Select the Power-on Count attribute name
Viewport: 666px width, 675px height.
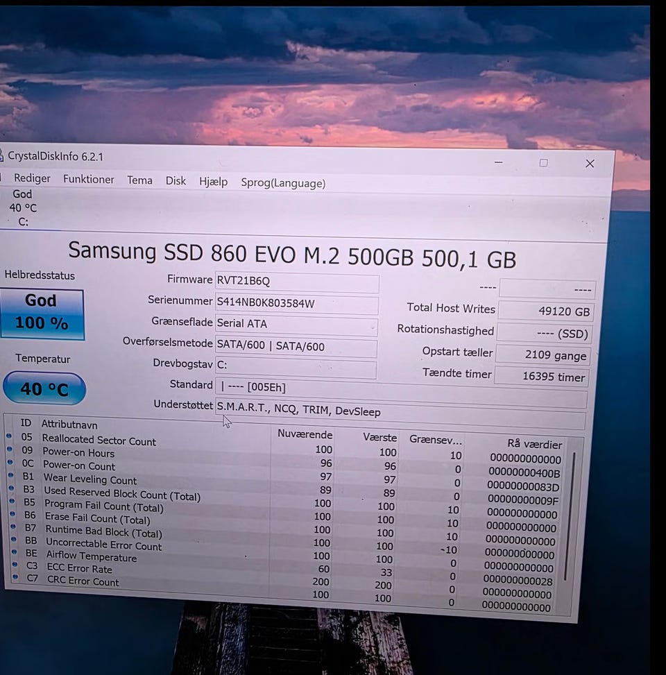(79, 465)
